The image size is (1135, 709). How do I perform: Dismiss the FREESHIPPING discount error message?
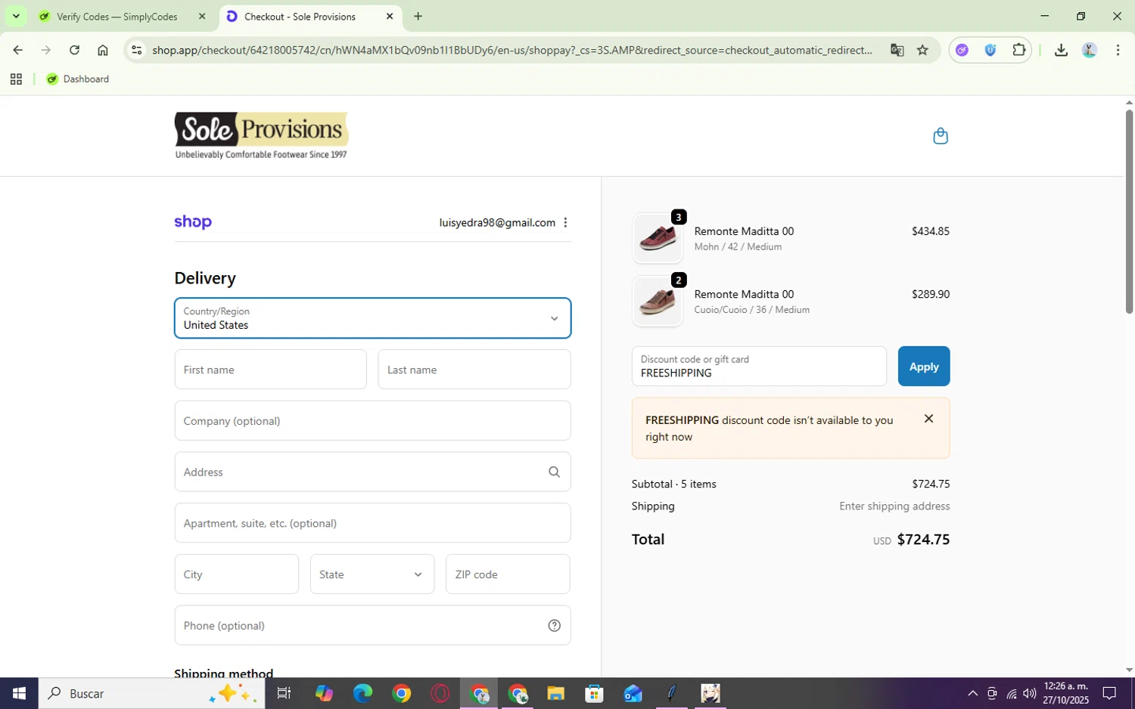pyautogui.click(x=928, y=419)
